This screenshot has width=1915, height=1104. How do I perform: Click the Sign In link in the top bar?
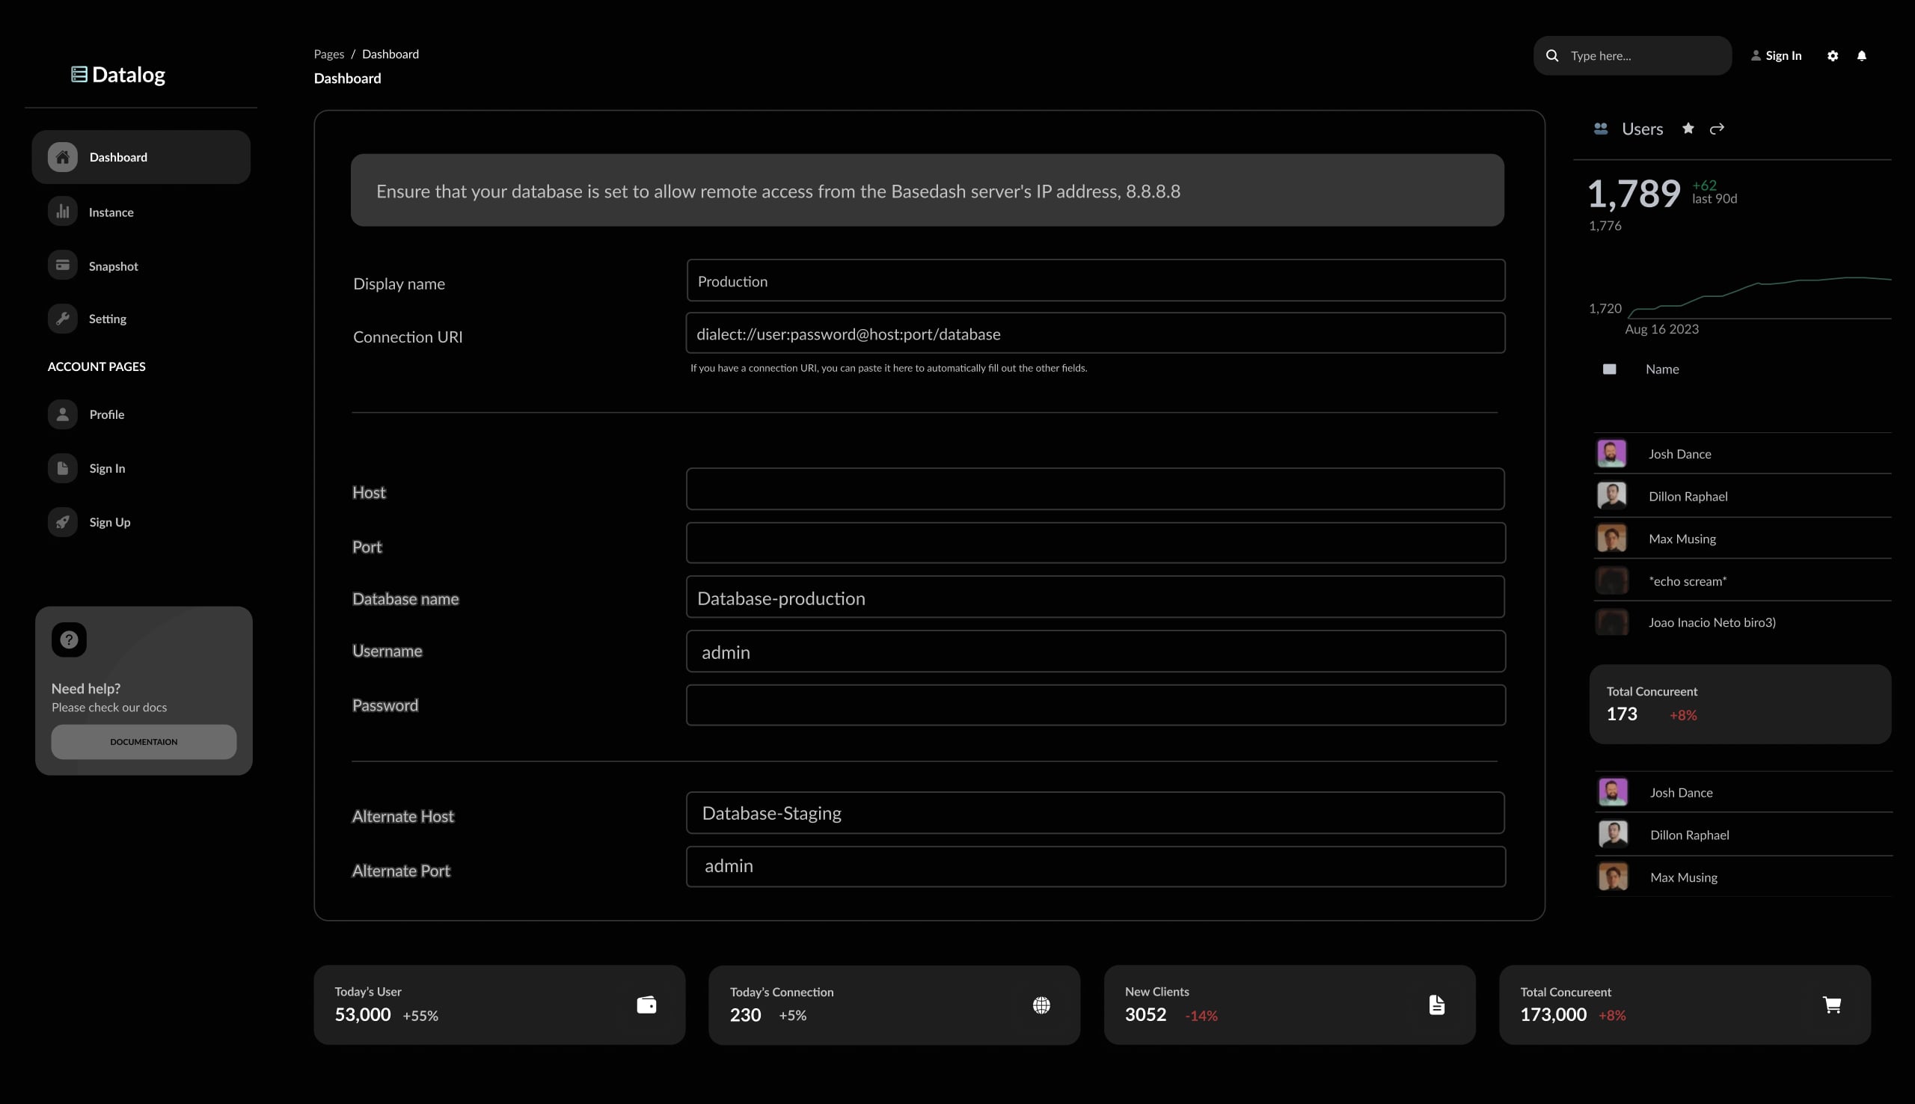pos(1783,55)
